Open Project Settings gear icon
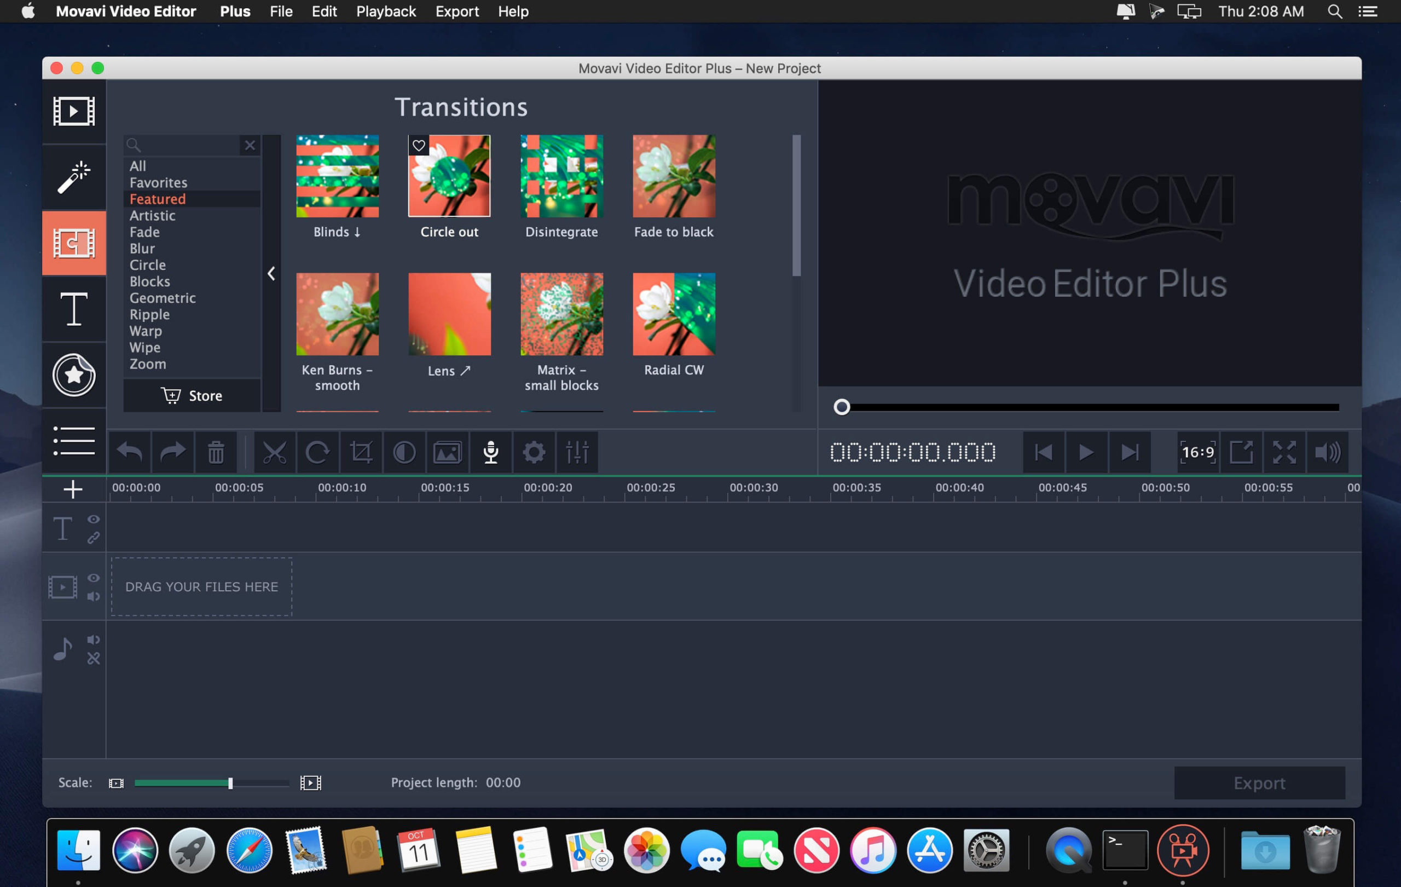Viewport: 1401px width, 887px height. tap(532, 452)
